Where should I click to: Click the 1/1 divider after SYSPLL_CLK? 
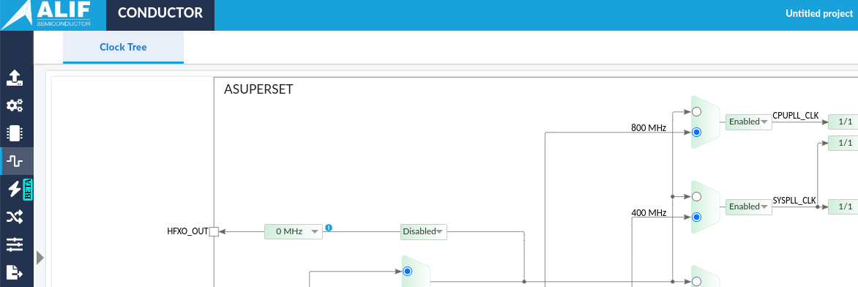point(843,206)
